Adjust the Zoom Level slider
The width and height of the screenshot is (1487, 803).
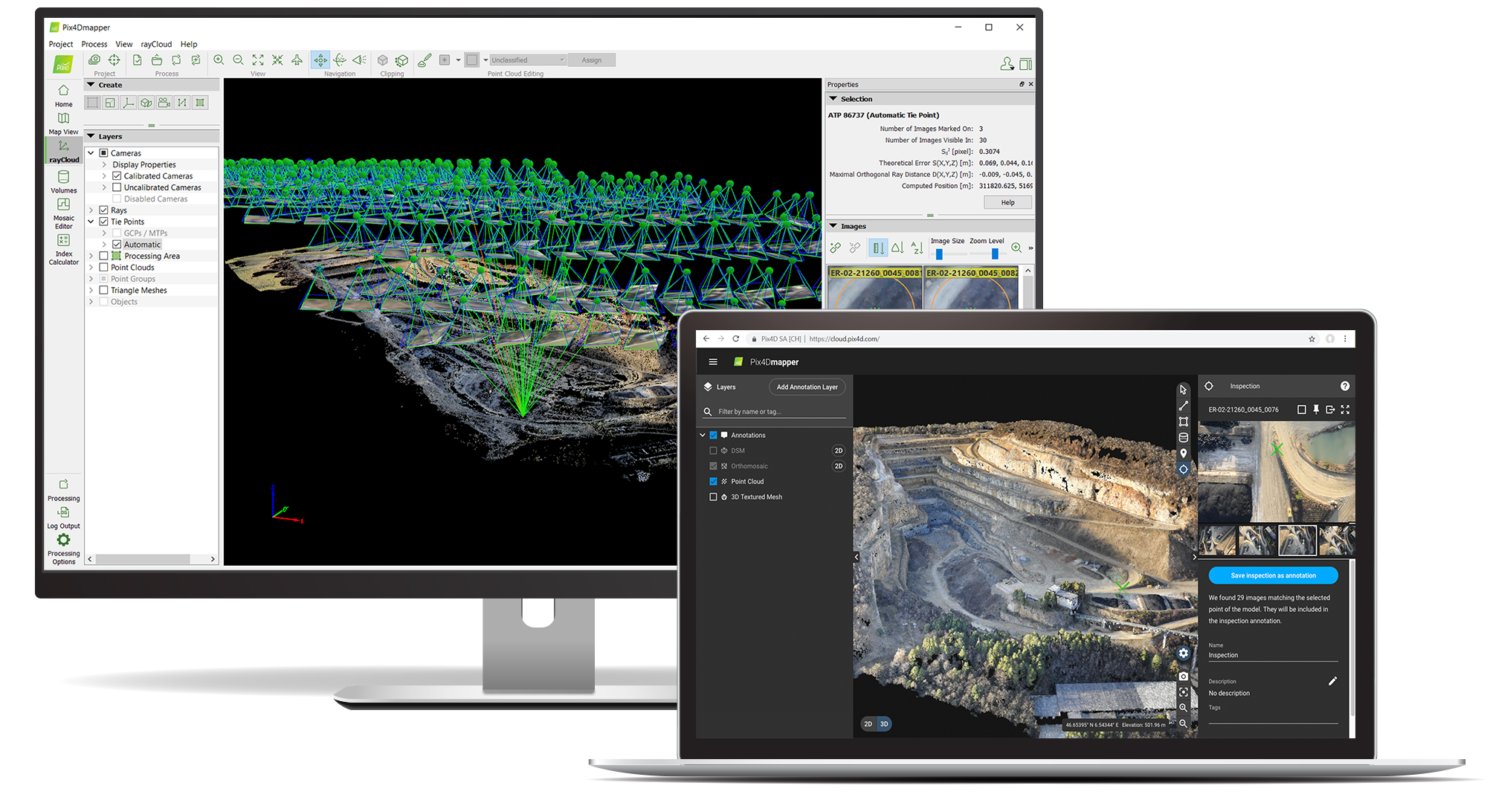tap(995, 254)
